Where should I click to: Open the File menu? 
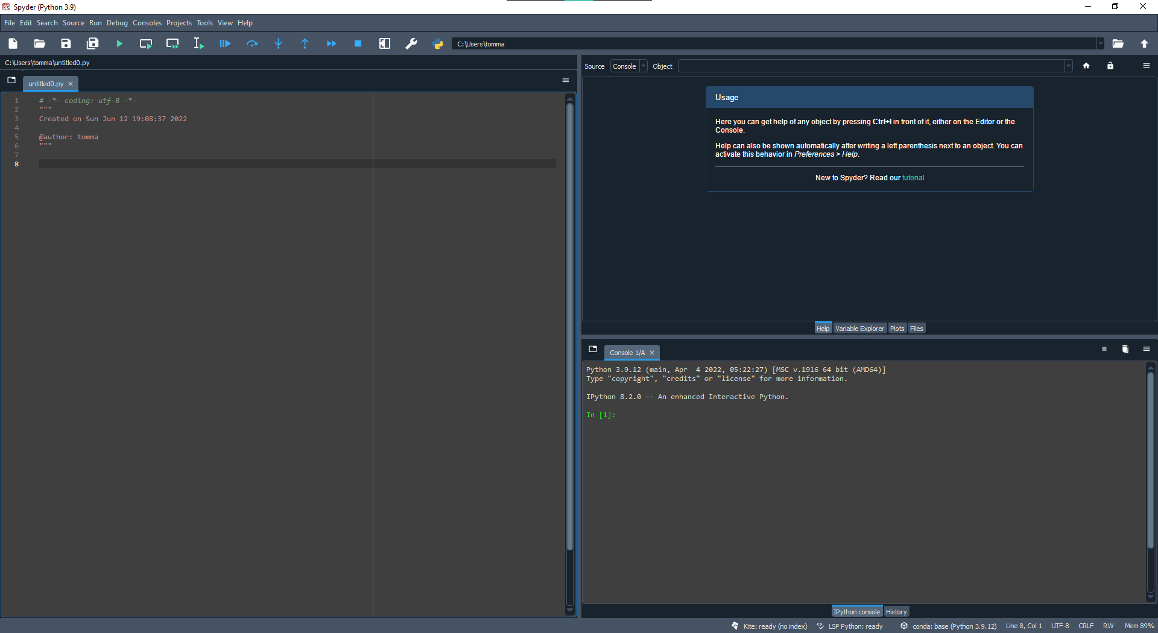click(10, 23)
